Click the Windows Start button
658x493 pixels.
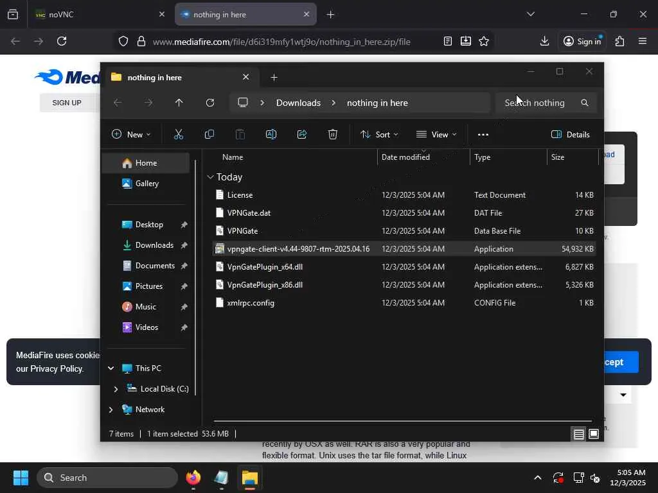point(21,478)
